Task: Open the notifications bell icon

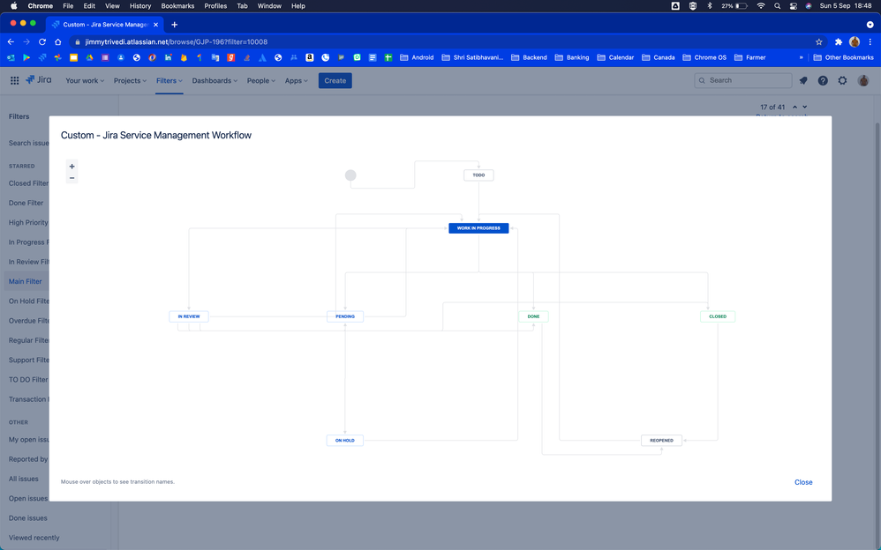Action: pos(802,79)
